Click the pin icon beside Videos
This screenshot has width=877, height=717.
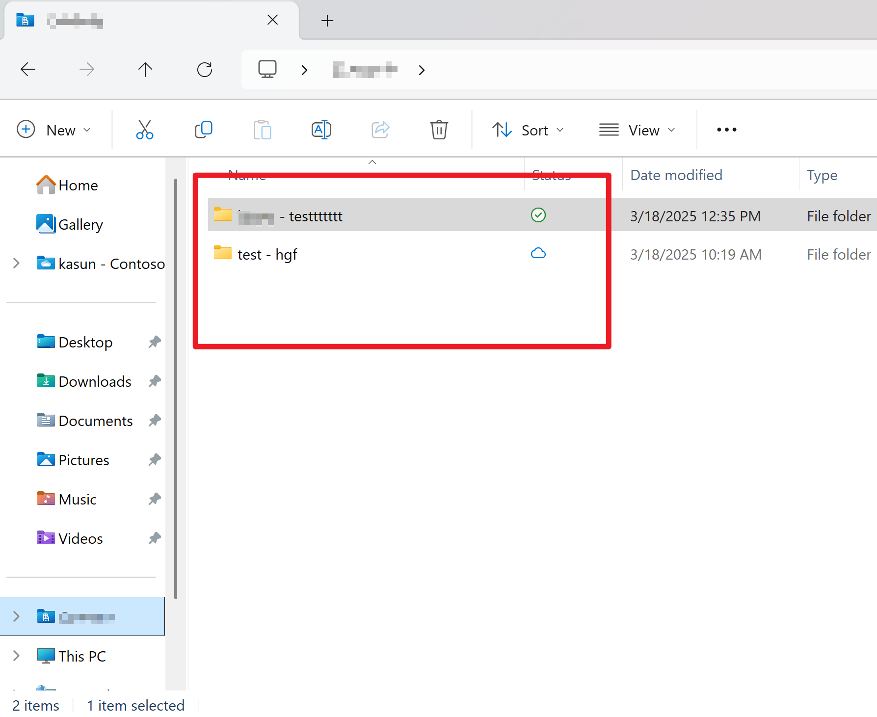[155, 538]
